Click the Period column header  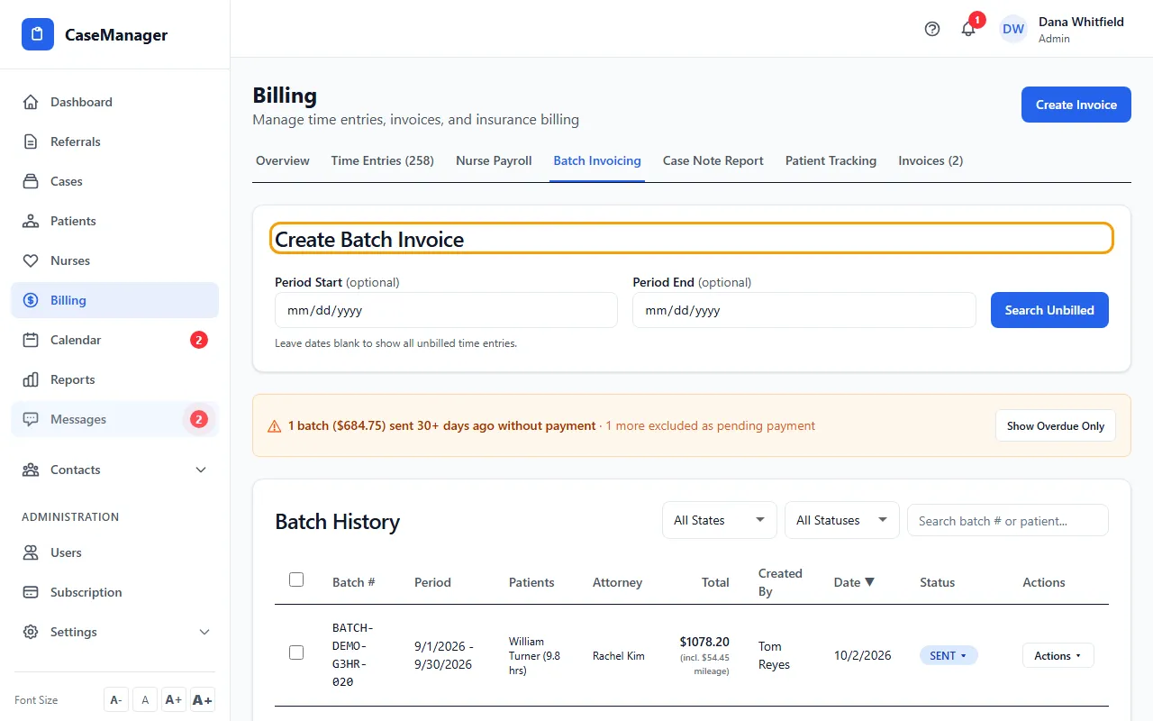[x=432, y=582]
